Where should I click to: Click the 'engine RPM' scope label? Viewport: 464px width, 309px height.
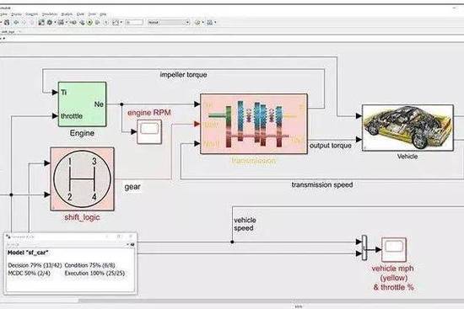[148, 113]
